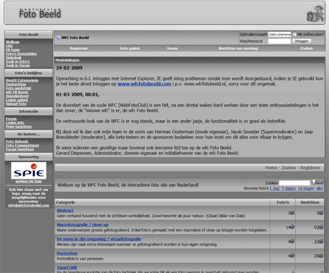The height and width of the screenshot is (273, 329).
Task: Open Berichten van vandaag in navigation bar
Action: click(x=238, y=48)
